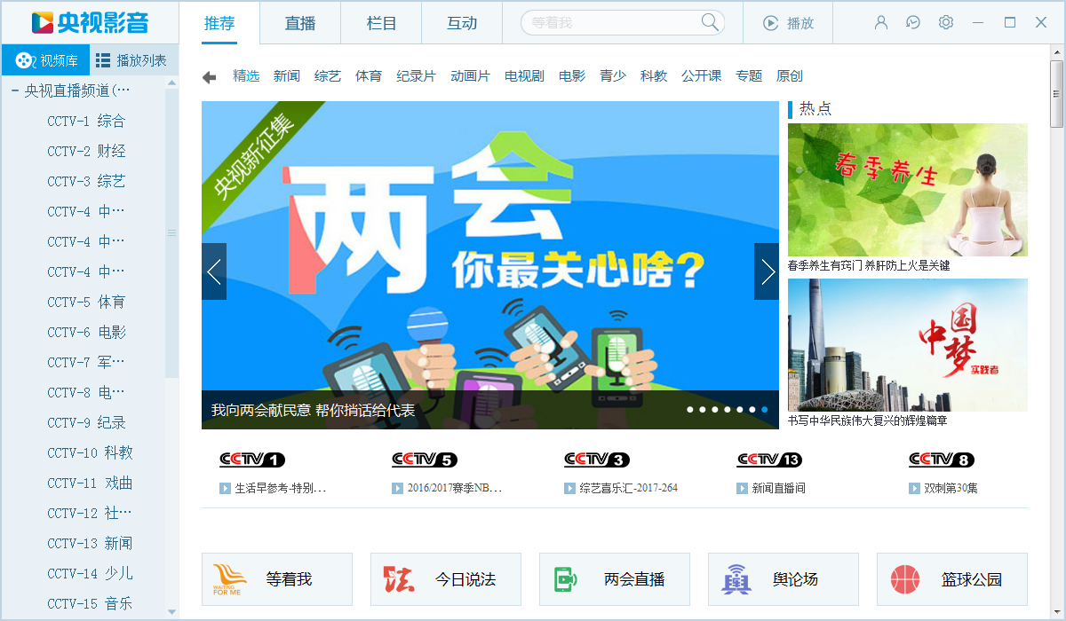Switch to 推荐 tab

click(219, 23)
